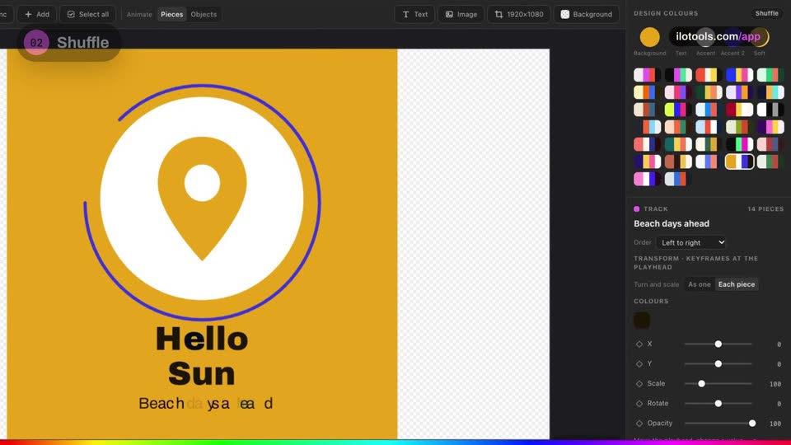The width and height of the screenshot is (791, 445).
Task: Select the 'Beach days ahead' text on canvas
Action: coord(206,404)
